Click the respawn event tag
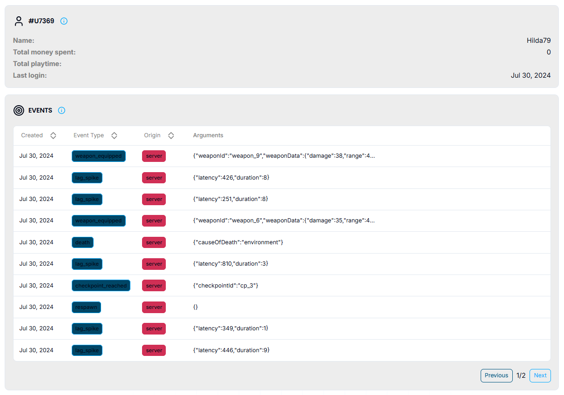This screenshot has width=564, height=395. point(86,307)
